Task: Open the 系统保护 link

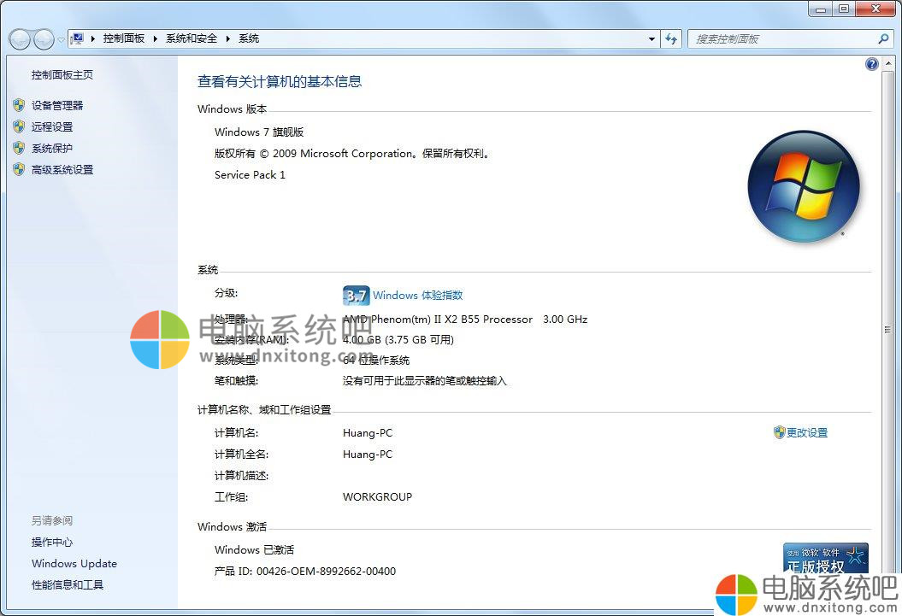Action: coord(52,149)
